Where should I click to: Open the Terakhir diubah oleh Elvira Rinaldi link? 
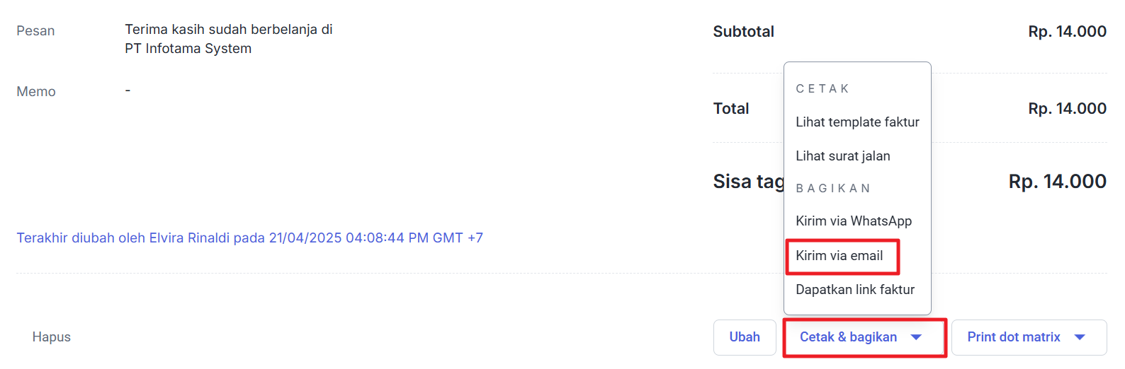(x=249, y=238)
